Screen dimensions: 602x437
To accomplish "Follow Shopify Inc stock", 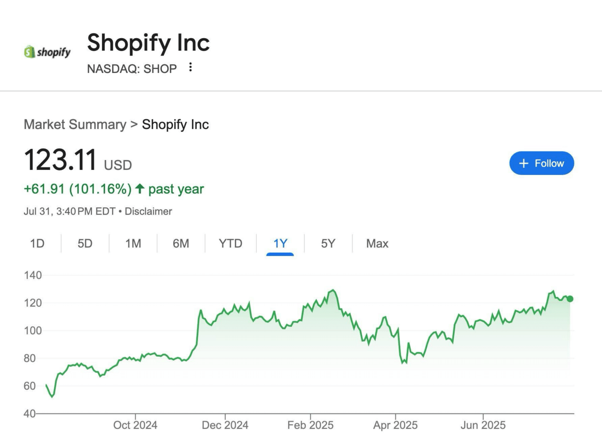I will pos(542,163).
